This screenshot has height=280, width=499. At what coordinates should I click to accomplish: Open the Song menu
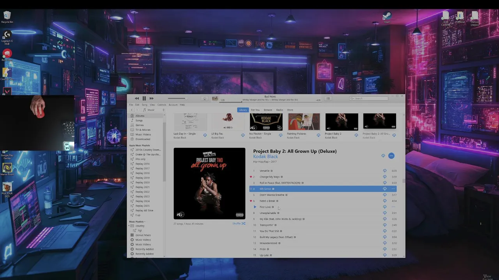pos(144,105)
